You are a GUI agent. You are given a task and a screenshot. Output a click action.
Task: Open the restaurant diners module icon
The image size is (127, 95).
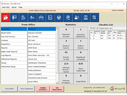point(32,17)
